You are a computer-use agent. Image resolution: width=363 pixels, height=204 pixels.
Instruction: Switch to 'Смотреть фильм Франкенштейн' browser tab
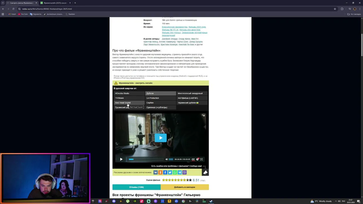[22, 3]
